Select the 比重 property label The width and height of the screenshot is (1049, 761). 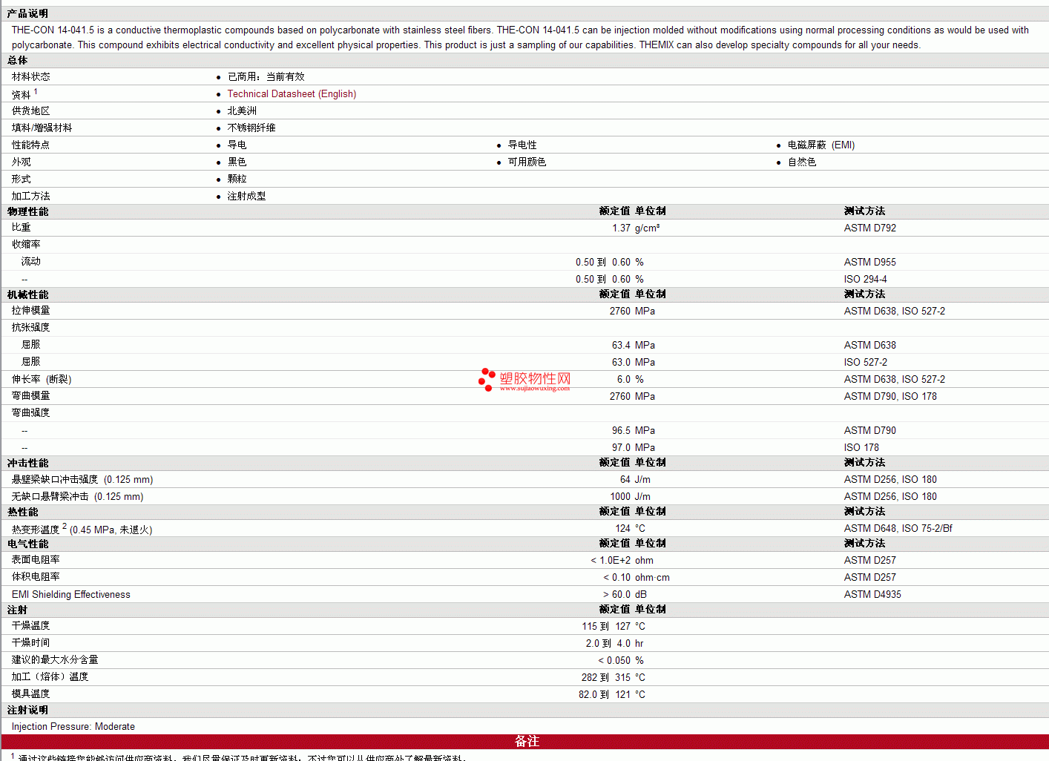(x=22, y=228)
